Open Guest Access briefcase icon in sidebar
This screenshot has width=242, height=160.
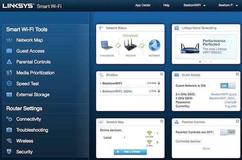point(9,51)
